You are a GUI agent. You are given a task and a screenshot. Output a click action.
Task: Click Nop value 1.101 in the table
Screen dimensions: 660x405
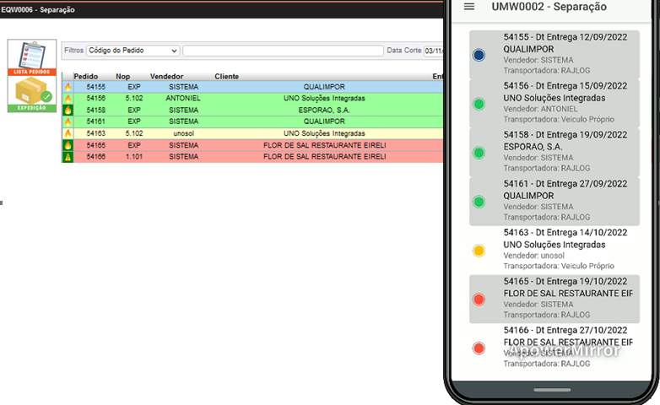click(x=134, y=157)
